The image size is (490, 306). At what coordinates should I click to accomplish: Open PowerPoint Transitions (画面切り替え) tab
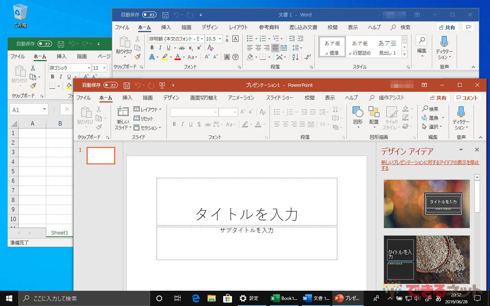point(204,98)
